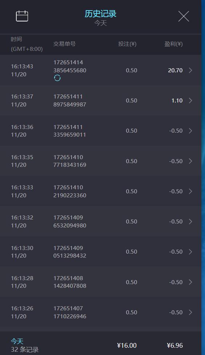
Task: Expand details for the 1.10 profit record
Action: [190, 101]
